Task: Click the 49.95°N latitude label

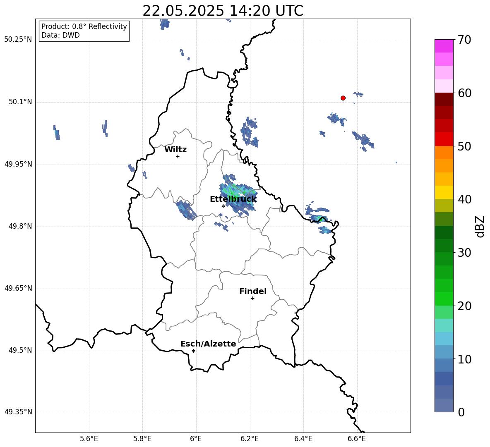Action: tap(18, 164)
